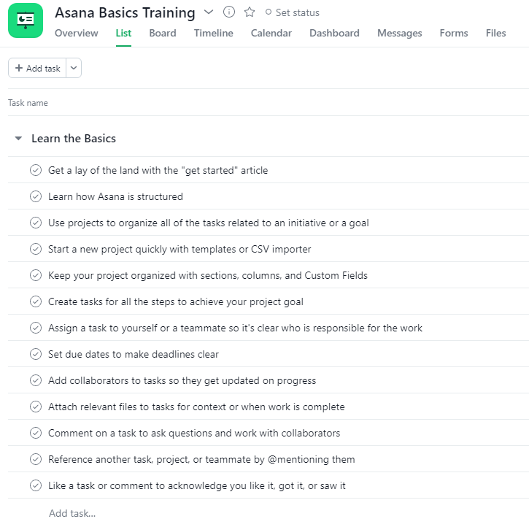Open project details info icon
The height and width of the screenshot is (527, 529).
[228, 12]
